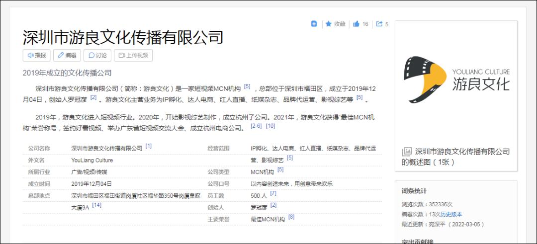Screen dimensions: 537x244
Task: Click the 公司名称 label
Action: pos(39,149)
